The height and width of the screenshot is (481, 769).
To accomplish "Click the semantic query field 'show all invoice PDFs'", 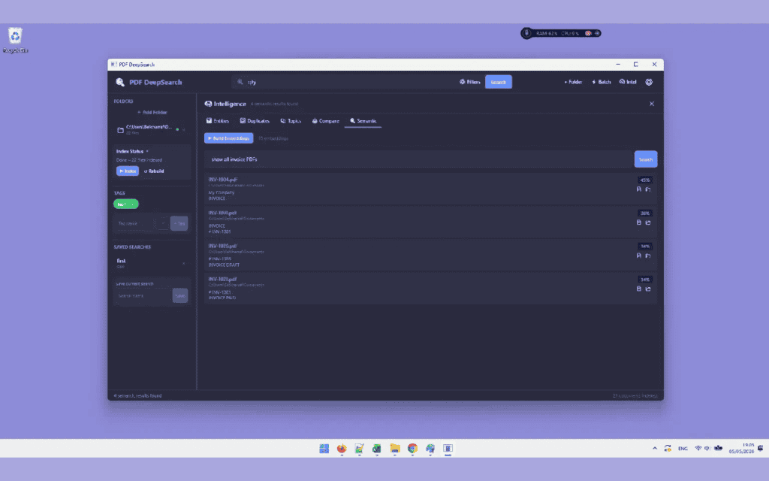I will click(418, 159).
